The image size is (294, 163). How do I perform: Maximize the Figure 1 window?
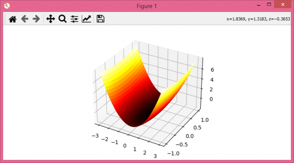point(269,5)
